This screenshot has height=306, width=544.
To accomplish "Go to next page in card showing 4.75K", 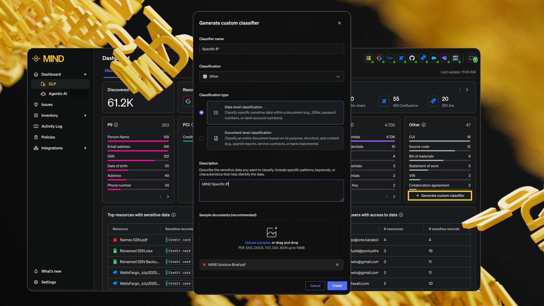I will [394, 197].
